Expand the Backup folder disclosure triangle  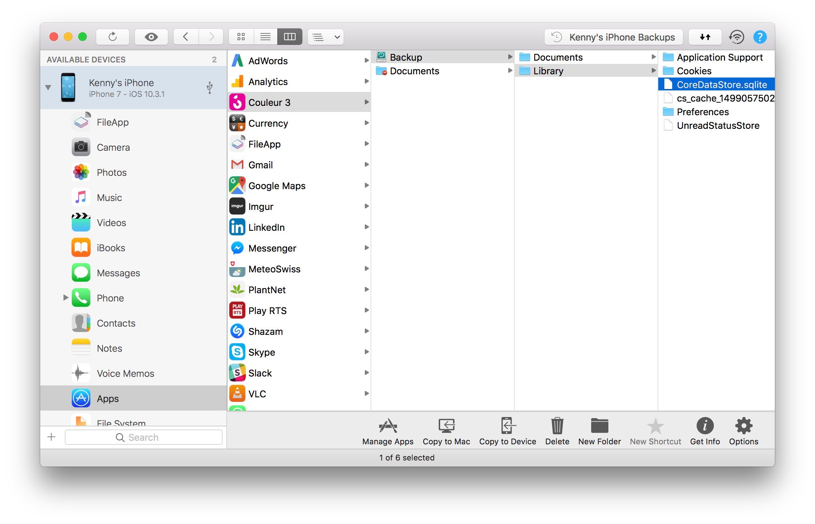tap(509, 57)
